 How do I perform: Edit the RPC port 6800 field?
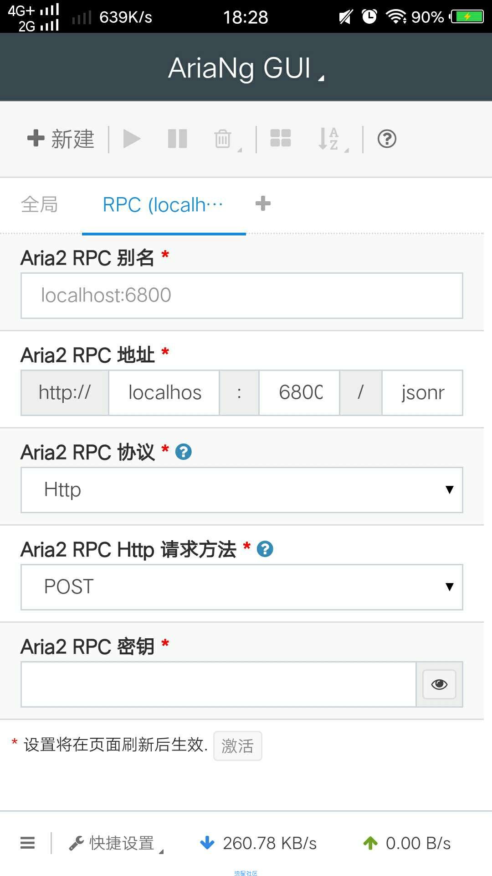[299, 393]
